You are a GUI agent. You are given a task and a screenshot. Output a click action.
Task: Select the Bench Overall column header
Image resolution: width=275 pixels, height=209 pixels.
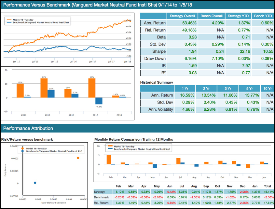click(x=211, y=16)
